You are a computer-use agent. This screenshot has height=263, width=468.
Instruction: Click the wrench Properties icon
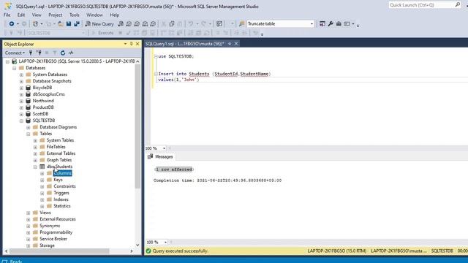point(331,24)
